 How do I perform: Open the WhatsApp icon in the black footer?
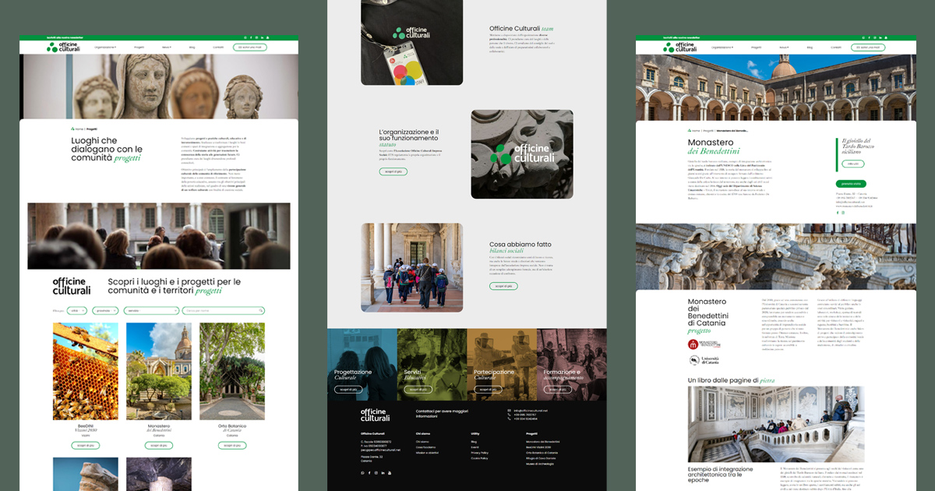pos(362,473)
